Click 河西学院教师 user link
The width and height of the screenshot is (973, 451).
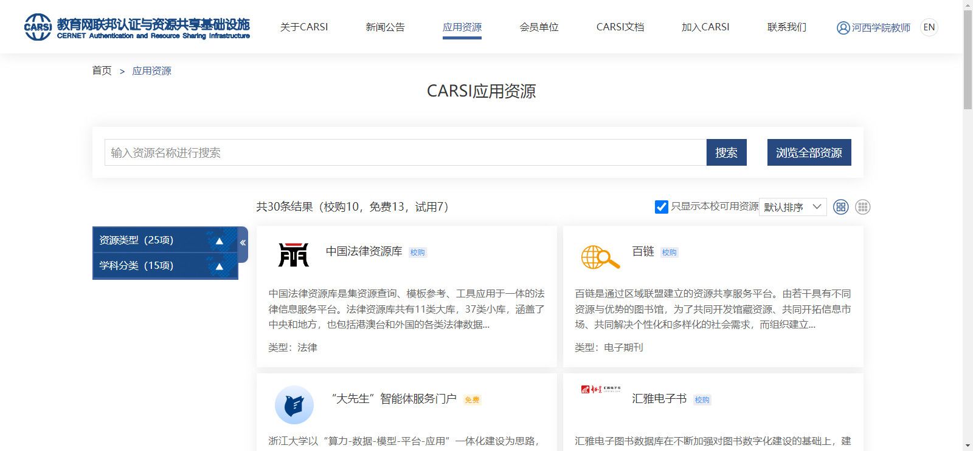881,28
